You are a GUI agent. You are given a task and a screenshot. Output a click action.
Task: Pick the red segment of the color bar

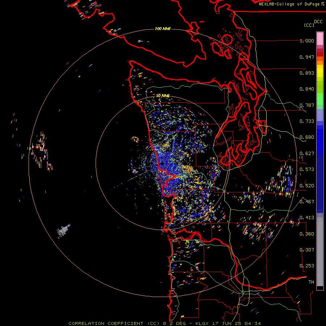click(x=320, y=54)
